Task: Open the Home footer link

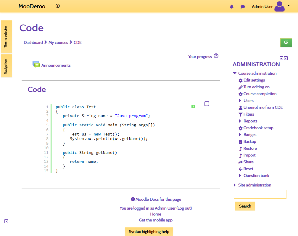Action: coord(156,214)
